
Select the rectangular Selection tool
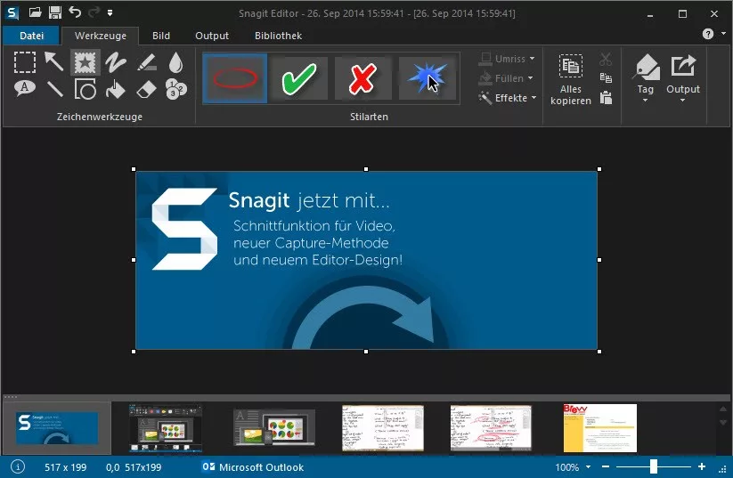pyautogui.click(x=25, y=62)
